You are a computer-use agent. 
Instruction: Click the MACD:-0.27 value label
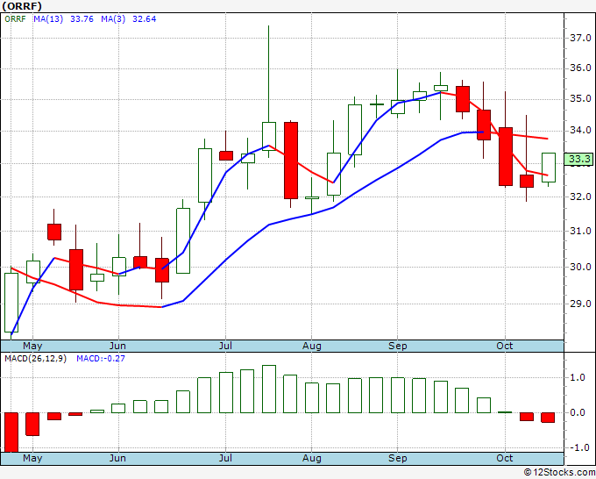point(101,359)
